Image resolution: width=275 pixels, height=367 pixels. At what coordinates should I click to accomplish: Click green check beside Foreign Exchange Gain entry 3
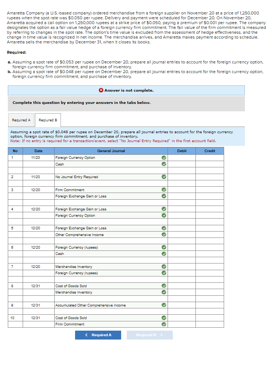[x=164, y=196]
